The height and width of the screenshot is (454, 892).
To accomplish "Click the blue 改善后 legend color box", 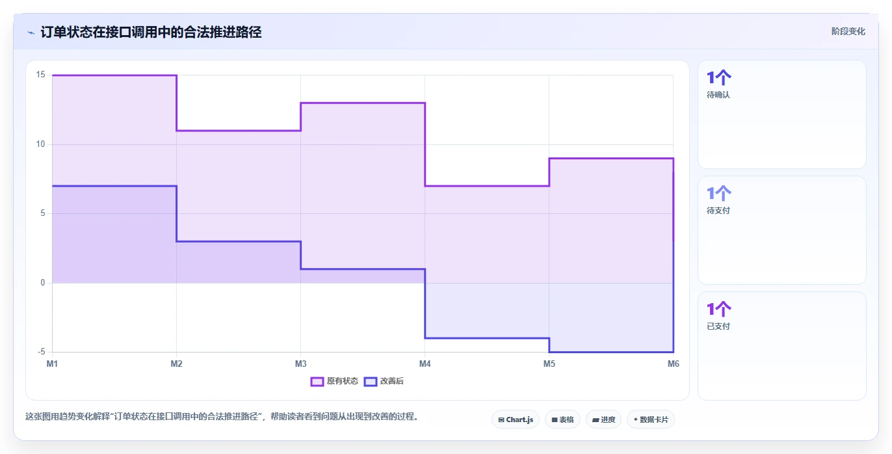I will [371, 381].
